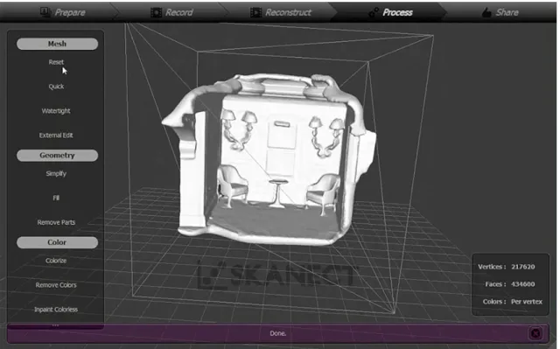
Task: Select the Watertight mesh option
Action: pos(56,111)
